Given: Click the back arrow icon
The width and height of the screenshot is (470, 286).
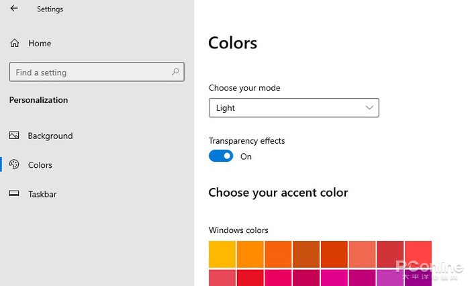Looking at the screenshot, I should coord(14,9).
